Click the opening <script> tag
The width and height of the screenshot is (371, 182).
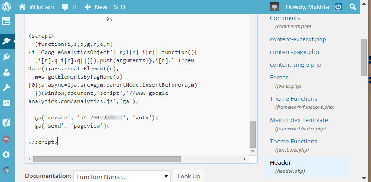point(41,36)
